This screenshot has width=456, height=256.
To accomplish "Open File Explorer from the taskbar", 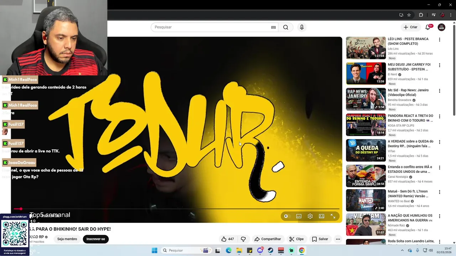I will (x=239, y=250).
